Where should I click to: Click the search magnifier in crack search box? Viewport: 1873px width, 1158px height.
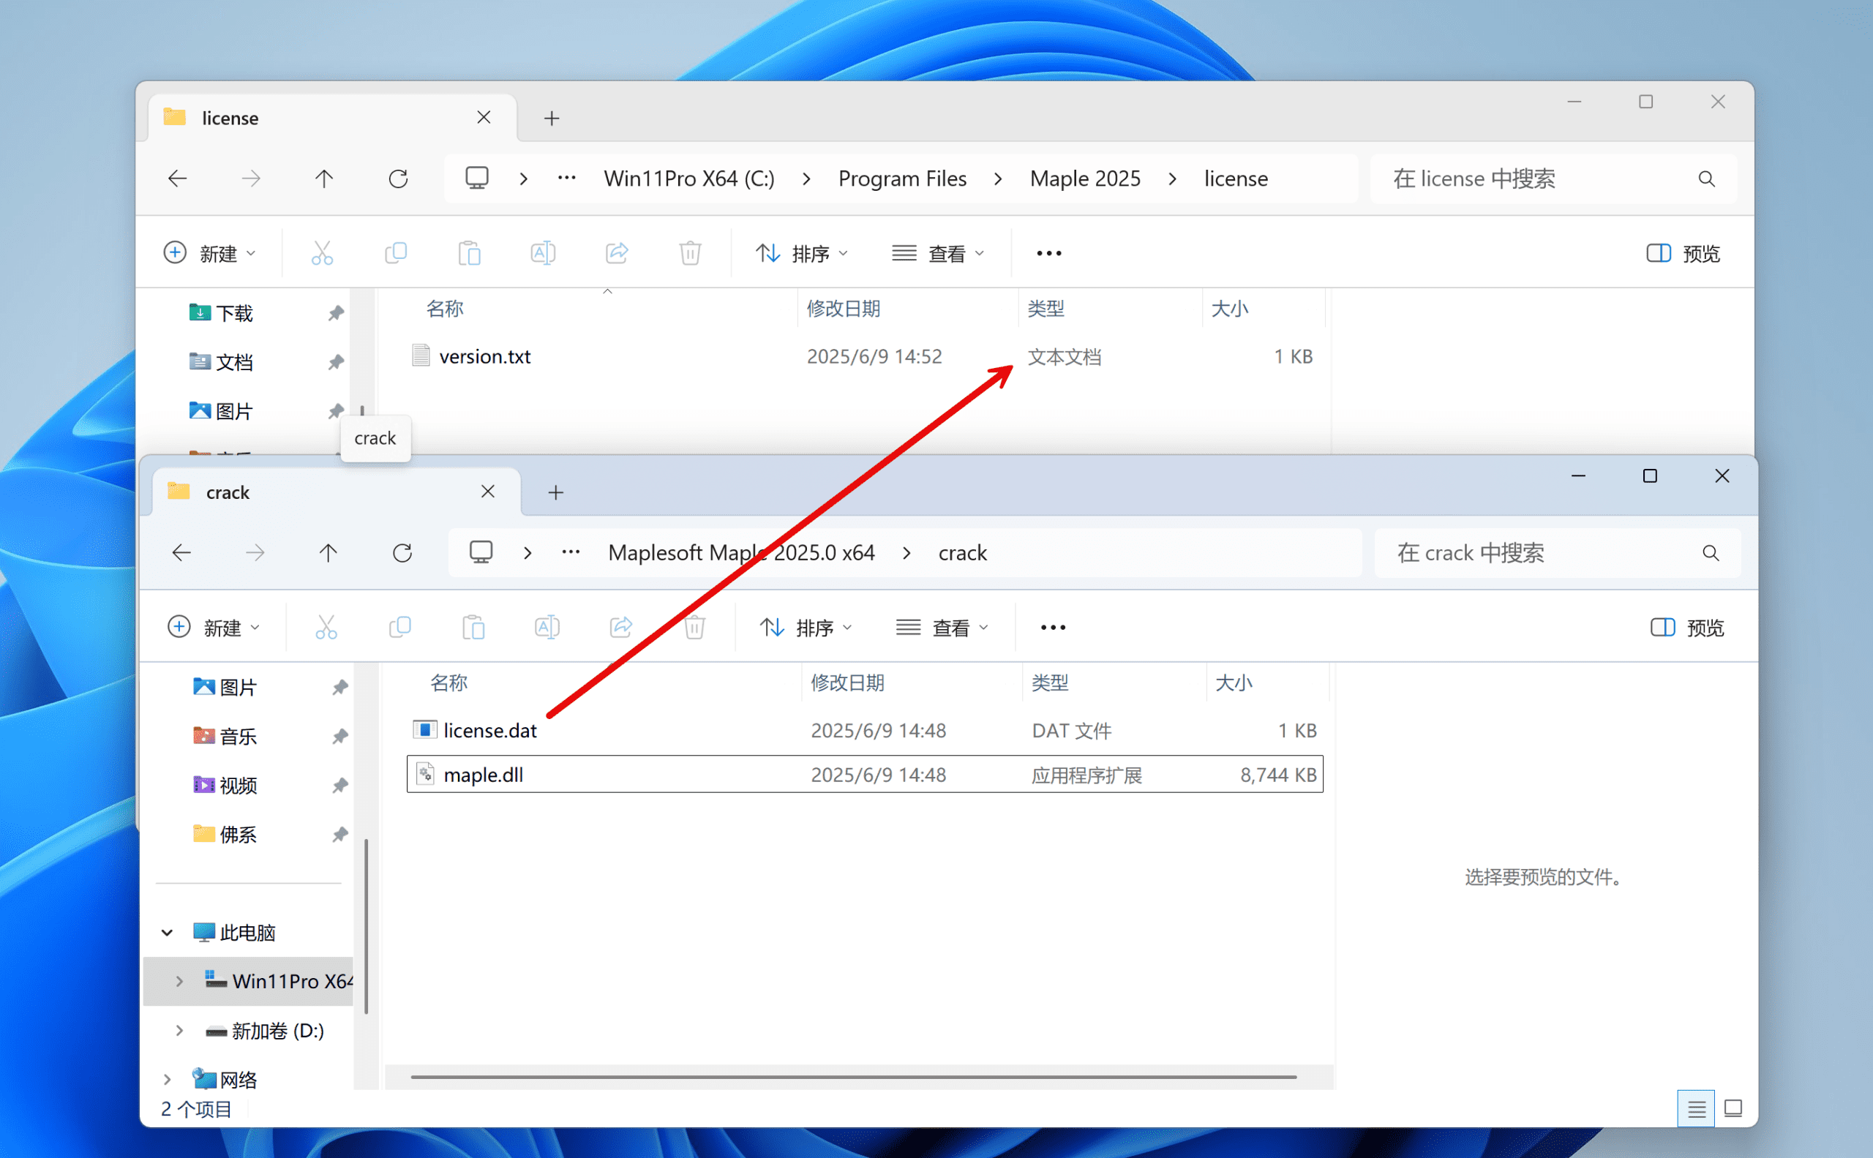coord(1710,553)
